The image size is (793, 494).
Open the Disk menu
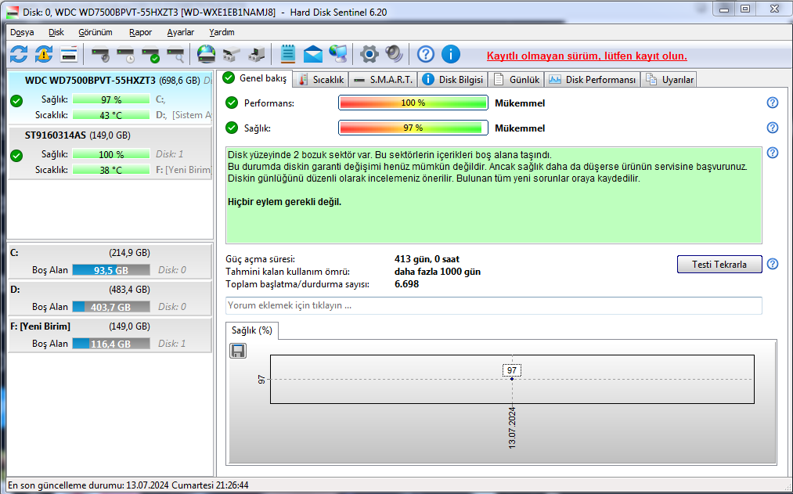pos(56,32)
